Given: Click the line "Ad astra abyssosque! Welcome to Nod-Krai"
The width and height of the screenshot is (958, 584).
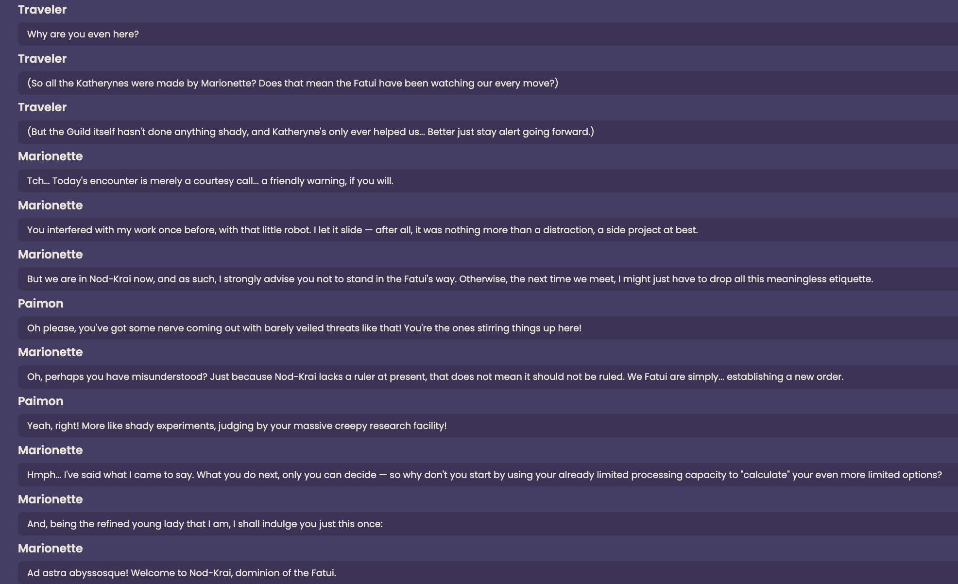Looking at the screenshot, I should [x=488, y=573].
